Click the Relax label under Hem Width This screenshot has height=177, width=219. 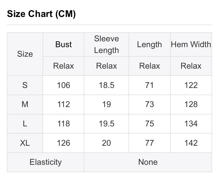[x=191, y=66]
